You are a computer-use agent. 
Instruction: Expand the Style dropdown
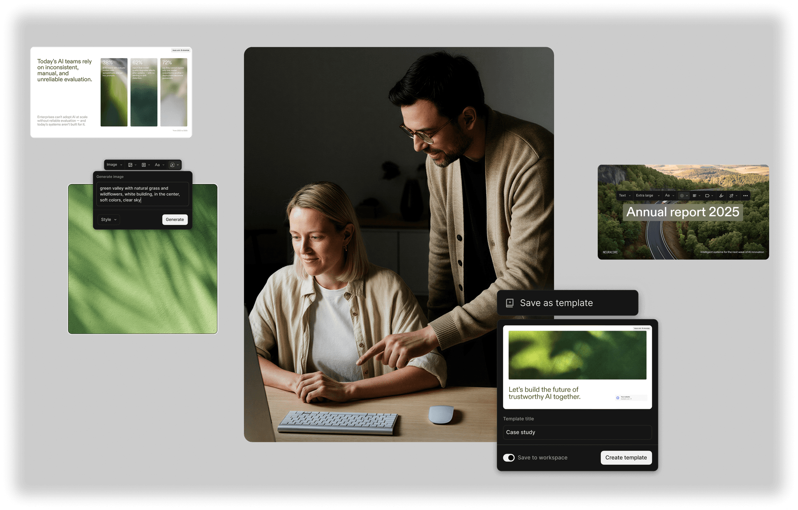tap(109, 220)
